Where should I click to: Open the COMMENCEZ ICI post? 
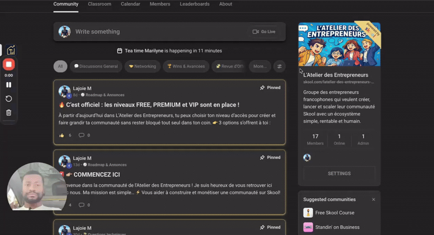pyautogui.click(x=97, y=175)
